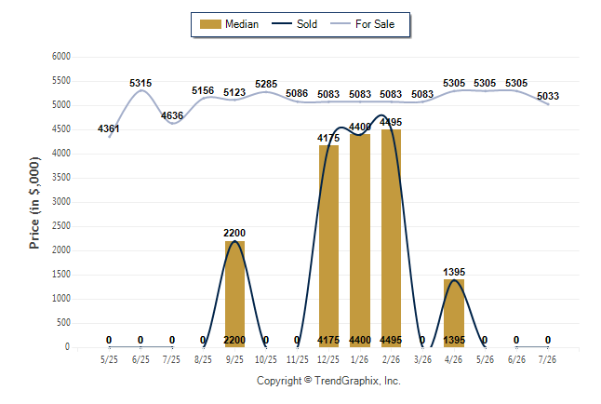The image size is (601, 404).
Task: Select the For Sale legend label
Action: pos(375,24)
